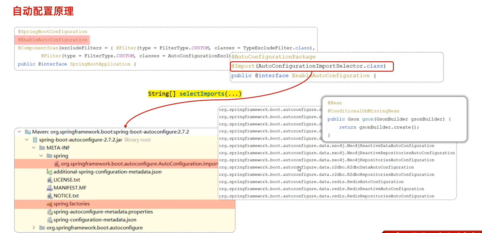Image resolution: width=482 pixels, height=233 pixels.
Task: Open MANIFEST.MF in the tree
Action: click(70, 188)
